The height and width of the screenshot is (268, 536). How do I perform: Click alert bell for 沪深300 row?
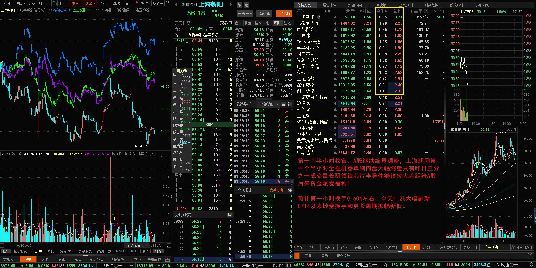[335, 104]
